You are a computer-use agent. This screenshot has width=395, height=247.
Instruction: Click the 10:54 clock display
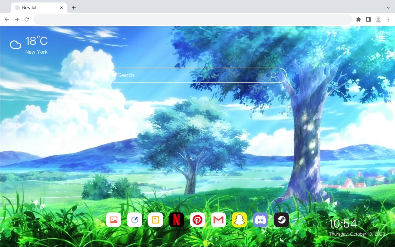pyautogui.click(x=343, y=224)
